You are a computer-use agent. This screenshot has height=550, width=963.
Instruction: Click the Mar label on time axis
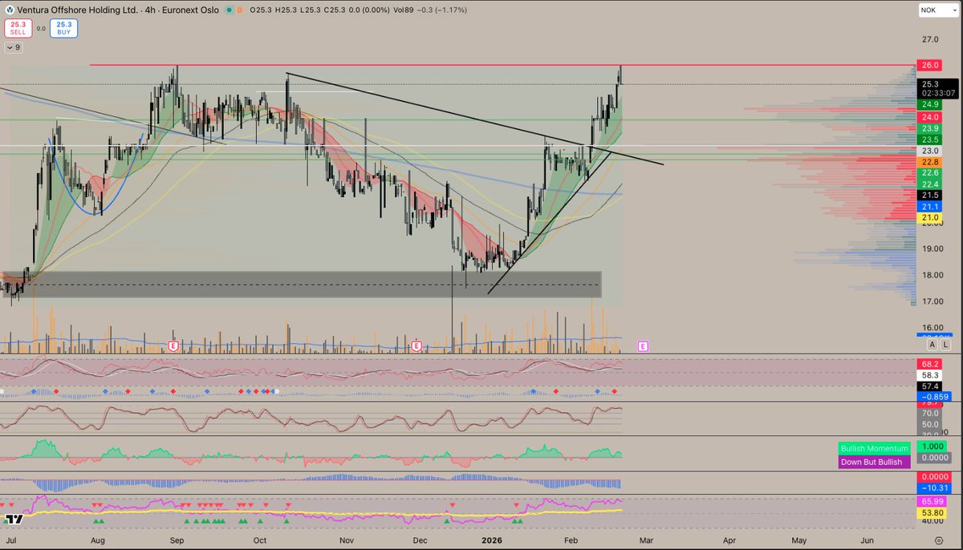tap(645, 540)
